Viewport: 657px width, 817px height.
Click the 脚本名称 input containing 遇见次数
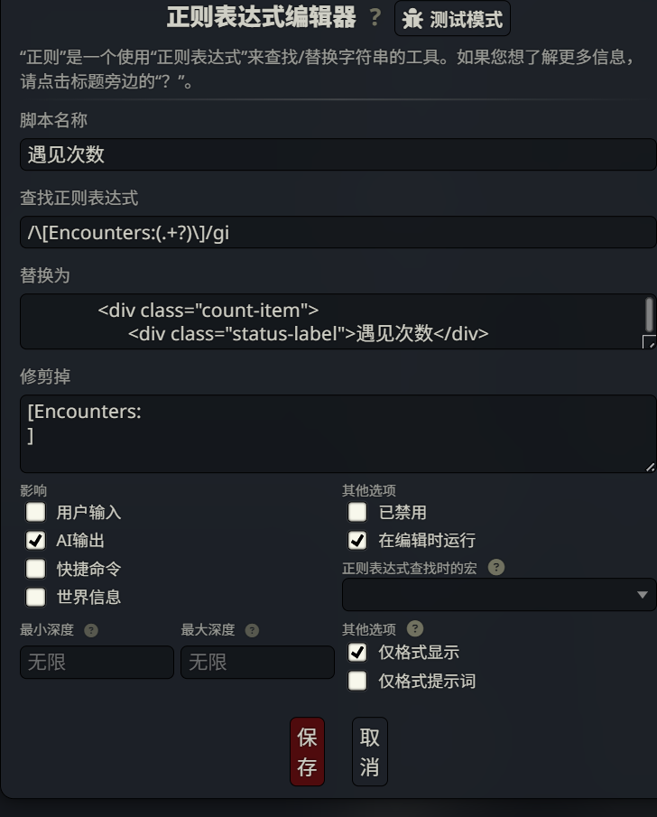328,154
